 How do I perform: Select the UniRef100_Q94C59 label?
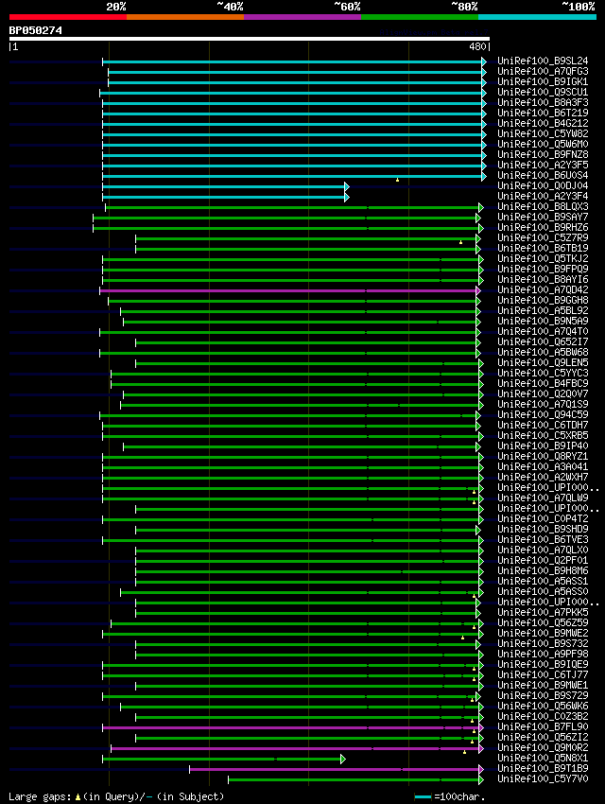click(543, 414)
